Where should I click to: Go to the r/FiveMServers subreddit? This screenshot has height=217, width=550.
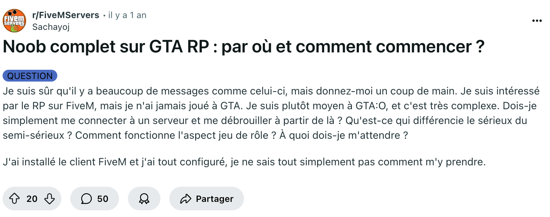66,15
